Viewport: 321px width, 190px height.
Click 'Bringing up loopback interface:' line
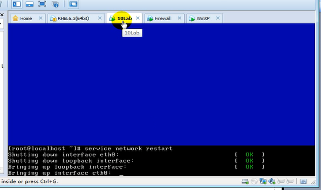(67, 167)
